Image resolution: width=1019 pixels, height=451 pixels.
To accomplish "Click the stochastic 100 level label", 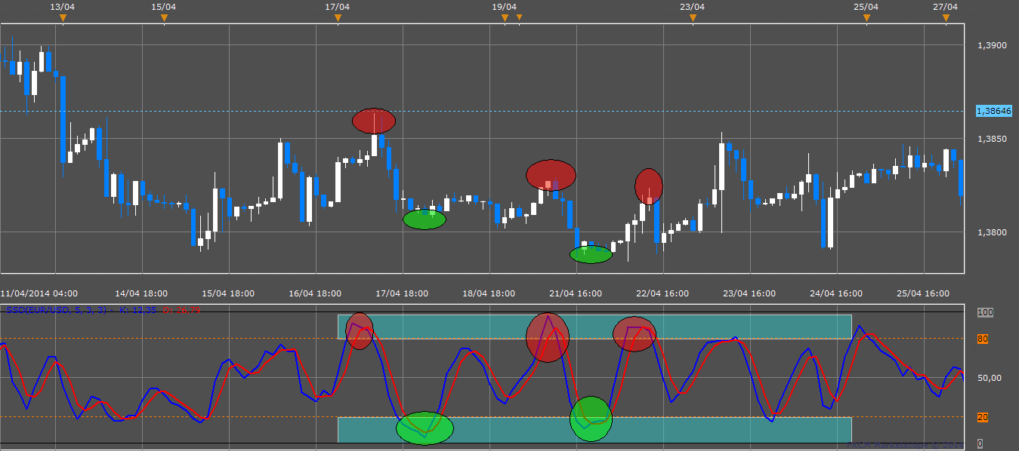I will click(x=984, y=312).
